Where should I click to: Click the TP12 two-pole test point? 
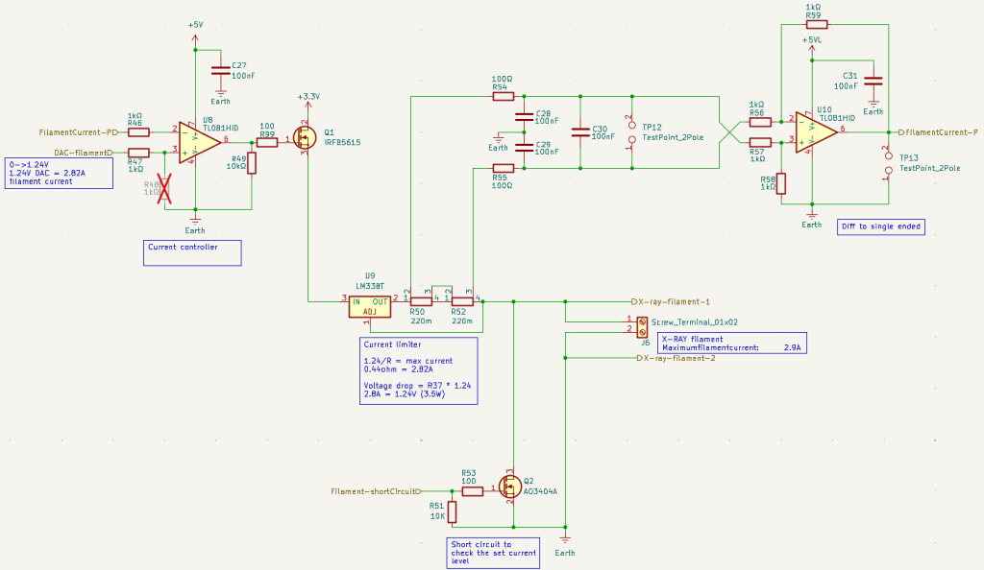click(631, 131)
